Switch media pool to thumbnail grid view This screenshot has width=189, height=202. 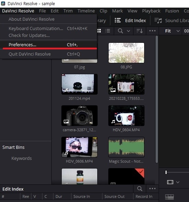(x=99, y=31)
